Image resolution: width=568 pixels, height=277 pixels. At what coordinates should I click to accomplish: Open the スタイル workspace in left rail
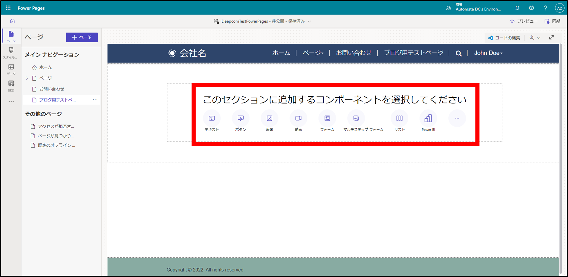pos(11,52)
